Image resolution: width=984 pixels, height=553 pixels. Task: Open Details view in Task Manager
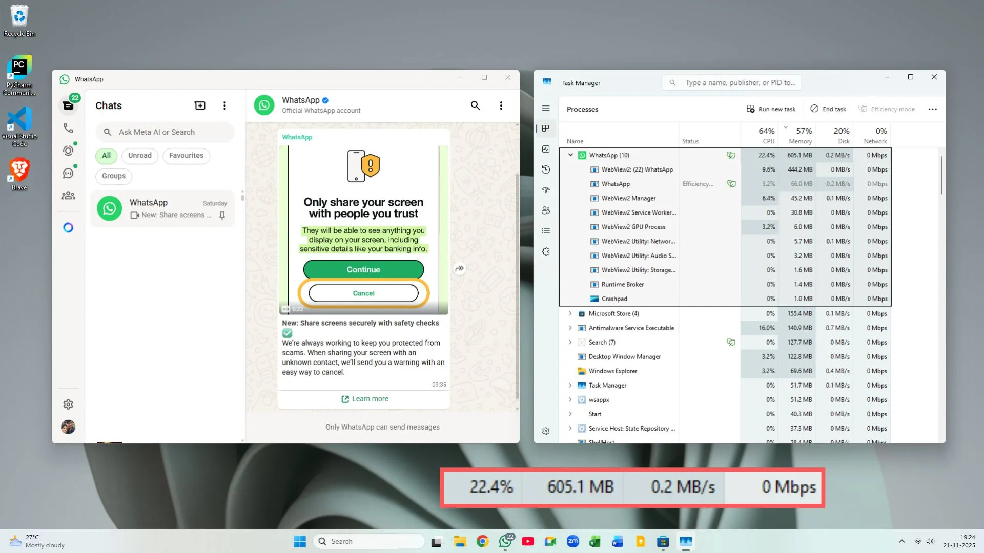point(545,230)
